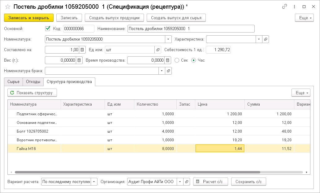This screenshot has height=193, width=320.
Task: Click the quantity cell 8,0000
Action: [155, 148]
